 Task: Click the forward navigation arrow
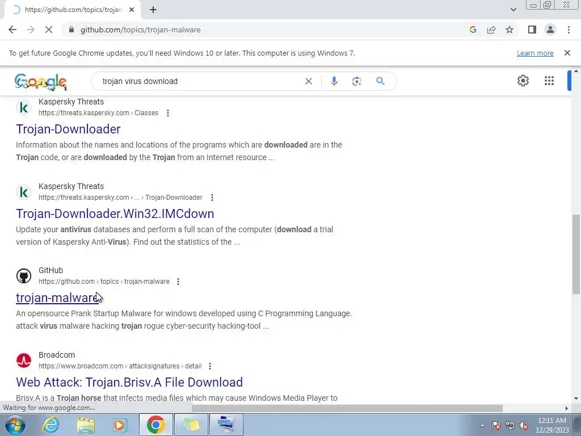tap(31, 30)
